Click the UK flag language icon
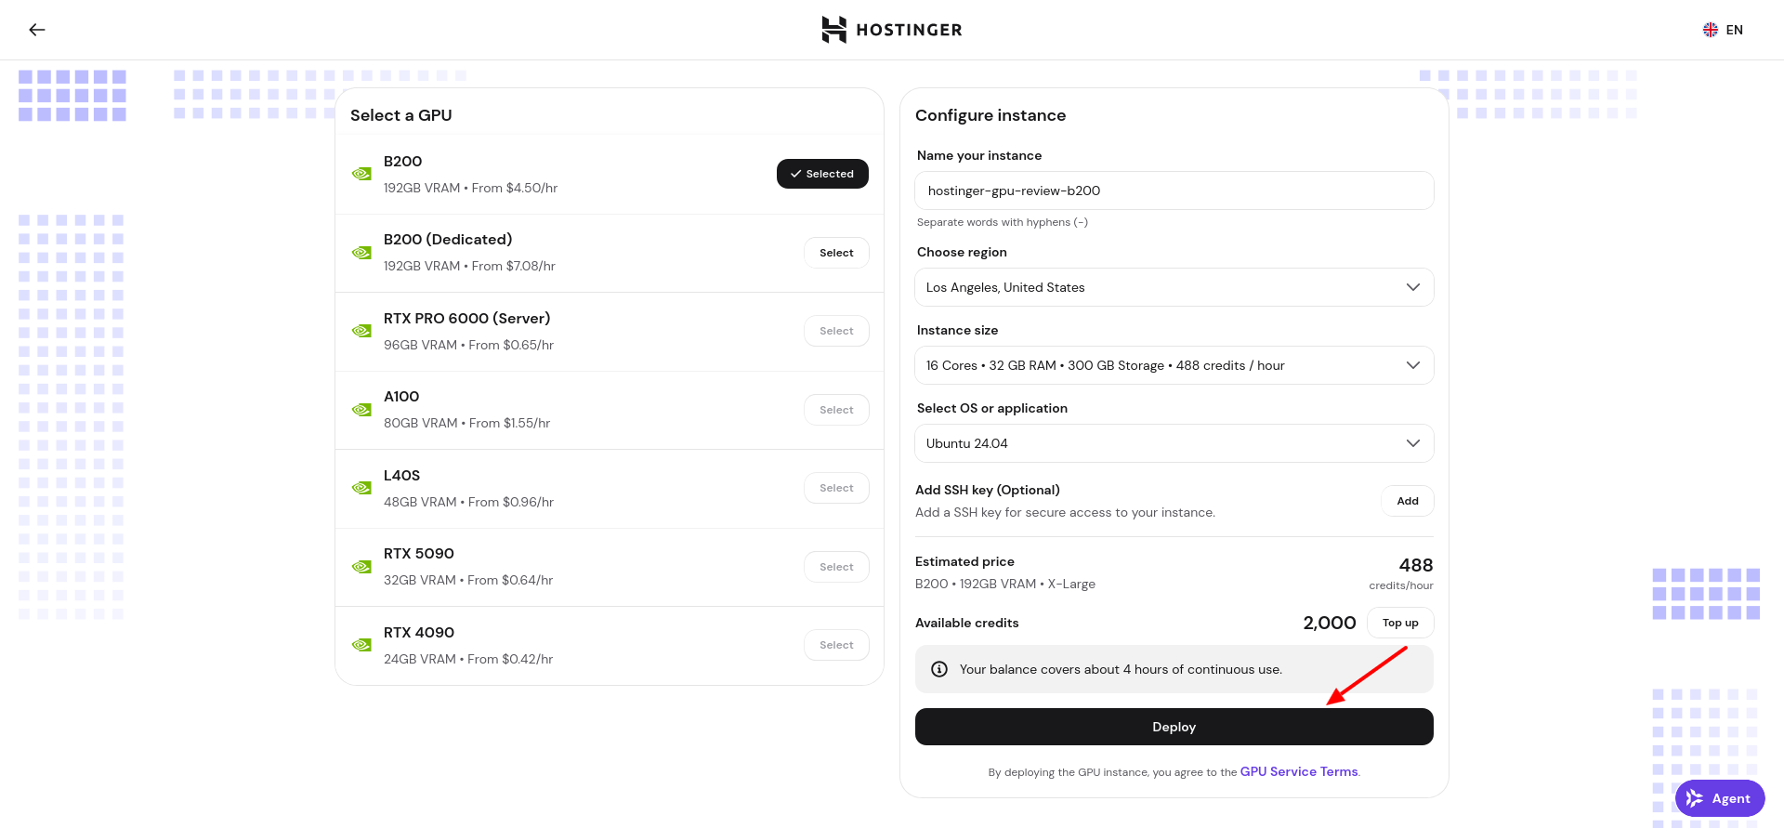 (x=1711, y=30)
